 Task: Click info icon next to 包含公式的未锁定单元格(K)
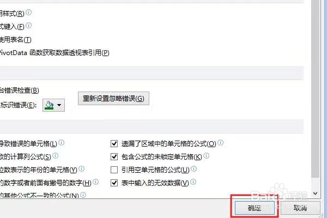(x=206, y=156)
